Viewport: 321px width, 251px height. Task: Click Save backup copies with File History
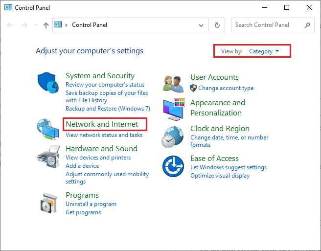(x=107, y=97)
